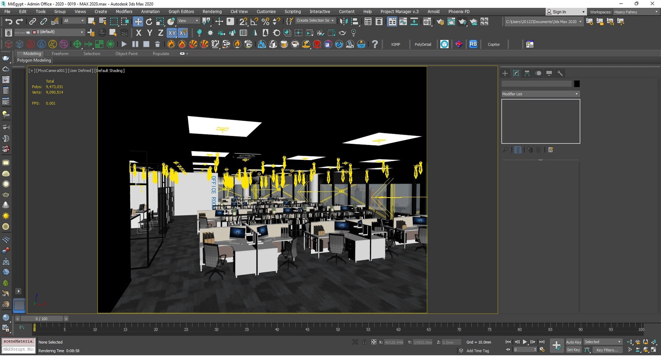The image size is (661, 358).
Task: Click the Key Filters button
Action: 607,350
